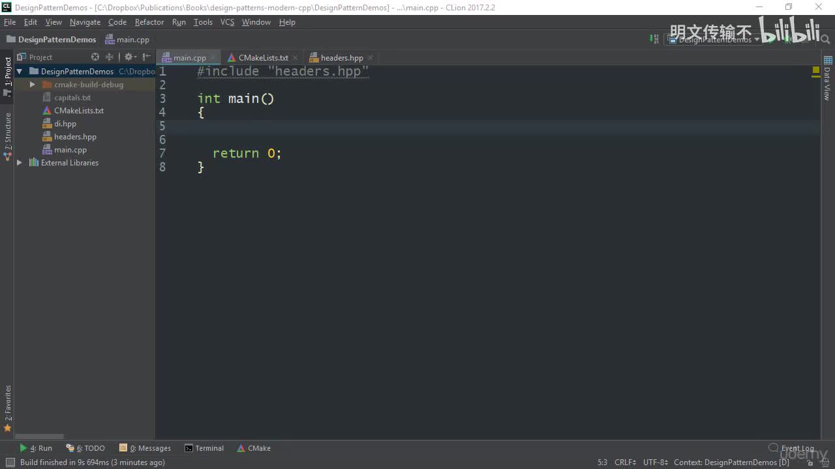Open the Project view type selector
This screenshot has height=469, width=835.
click(40, 57)
